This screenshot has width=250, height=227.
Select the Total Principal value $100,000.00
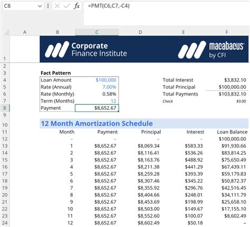pyautogui.click(x=232, y=87)
